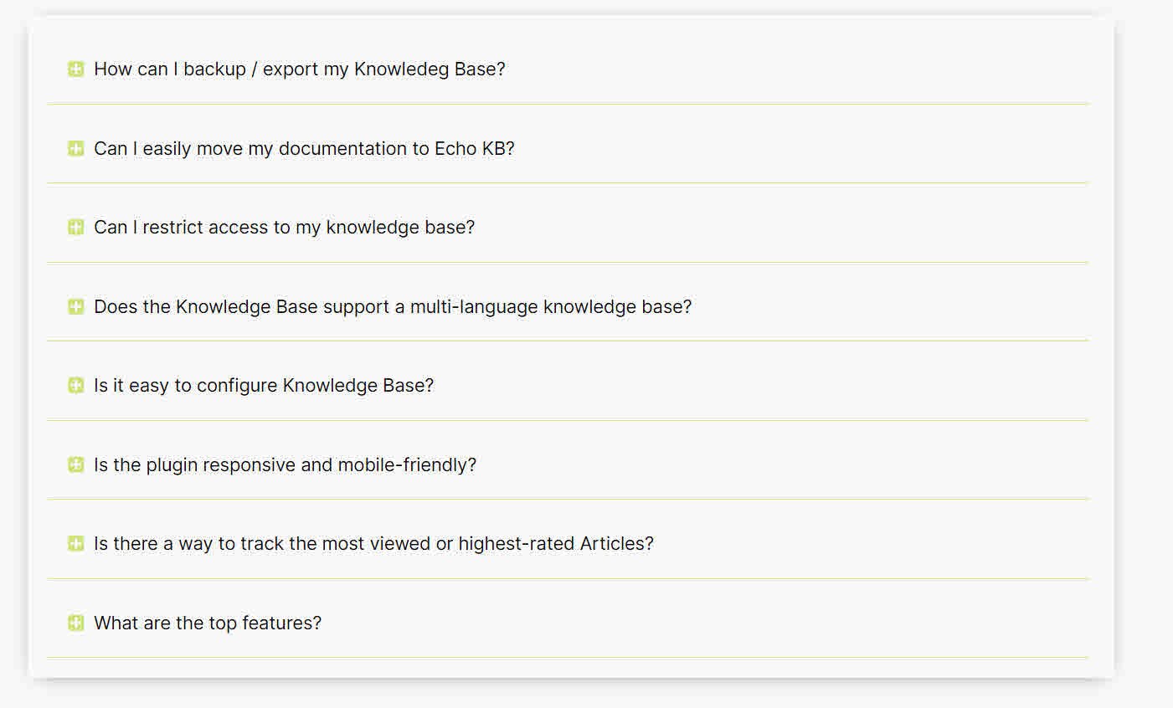The height and width of the screenshot is (708, 1173).
Task: Expand plus icon beside top features question
Action: (x=75, y=623)
